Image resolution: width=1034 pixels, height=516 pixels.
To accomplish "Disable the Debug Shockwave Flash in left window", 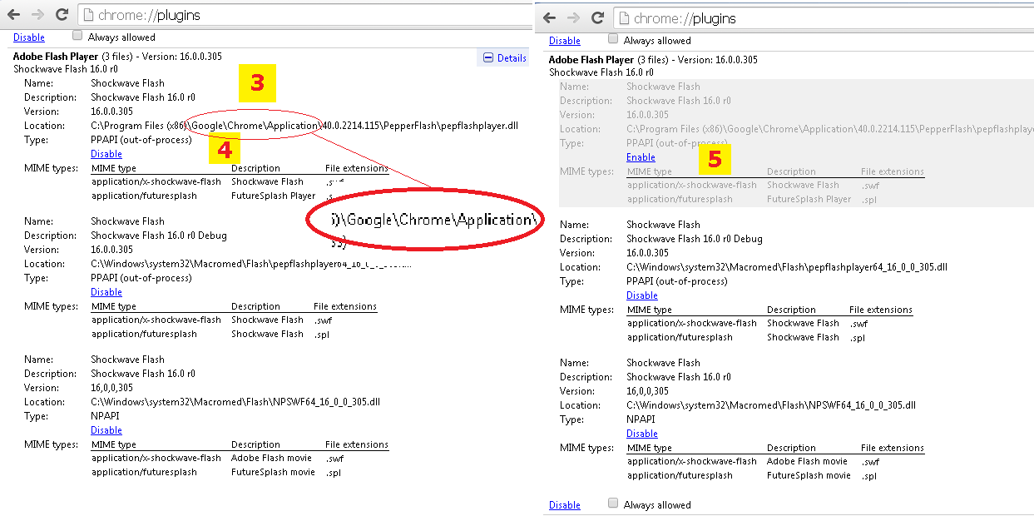I will [106, 292].
